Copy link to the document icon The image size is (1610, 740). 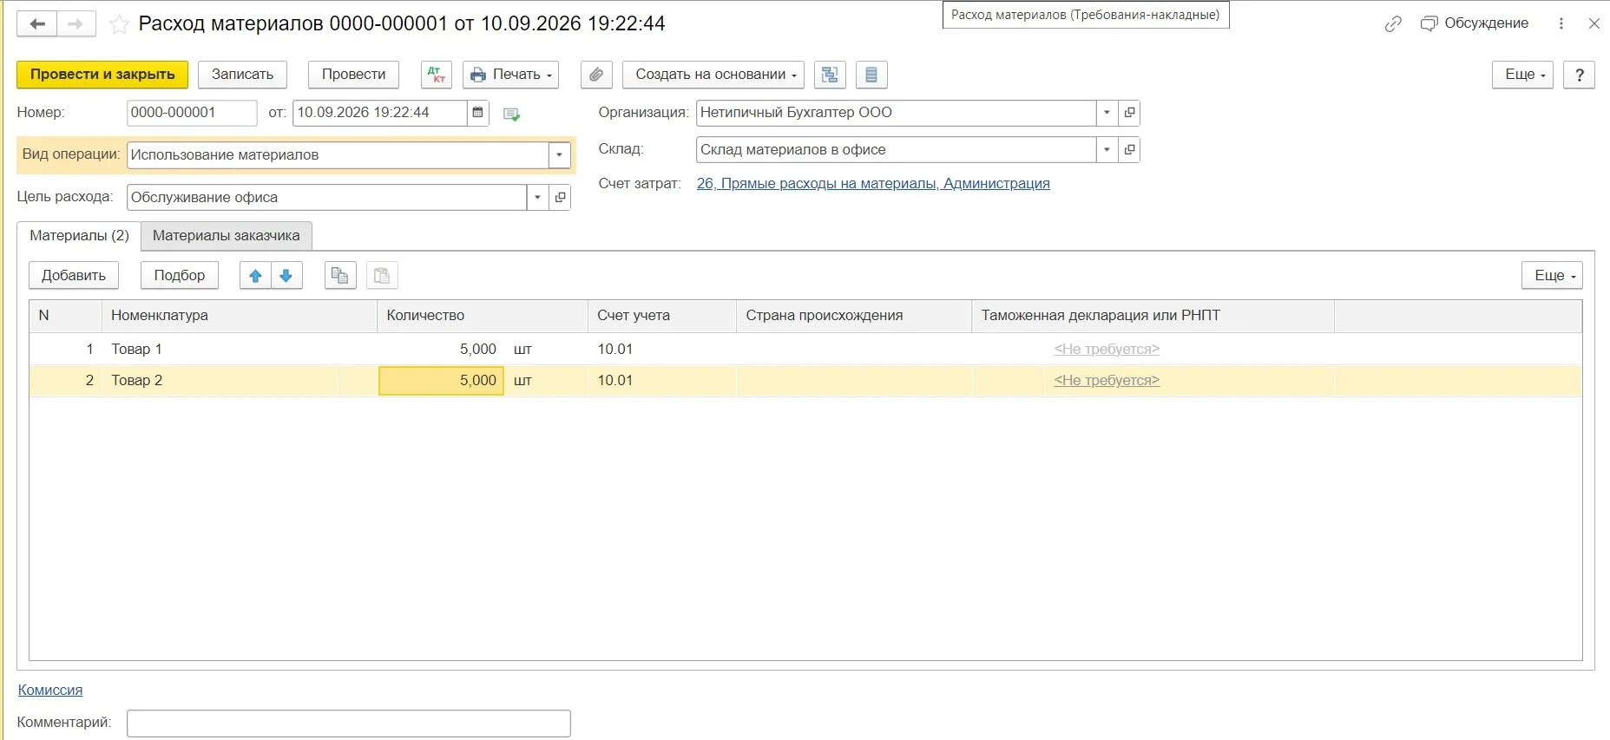[1393, 23]
